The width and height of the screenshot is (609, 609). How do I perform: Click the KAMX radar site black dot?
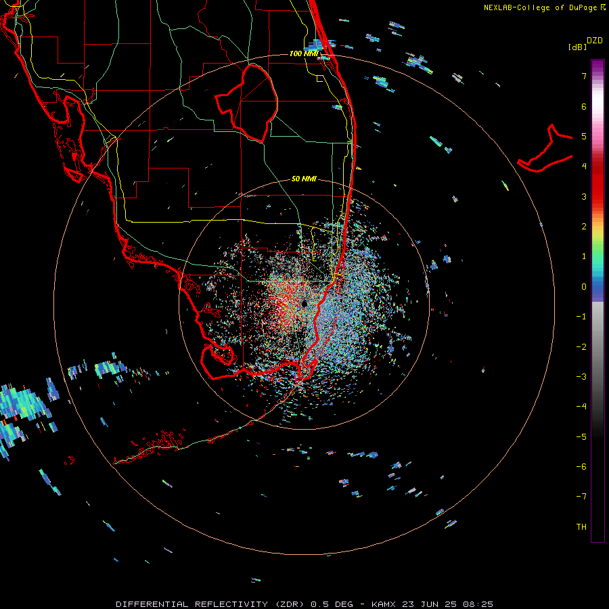point(304,304)
